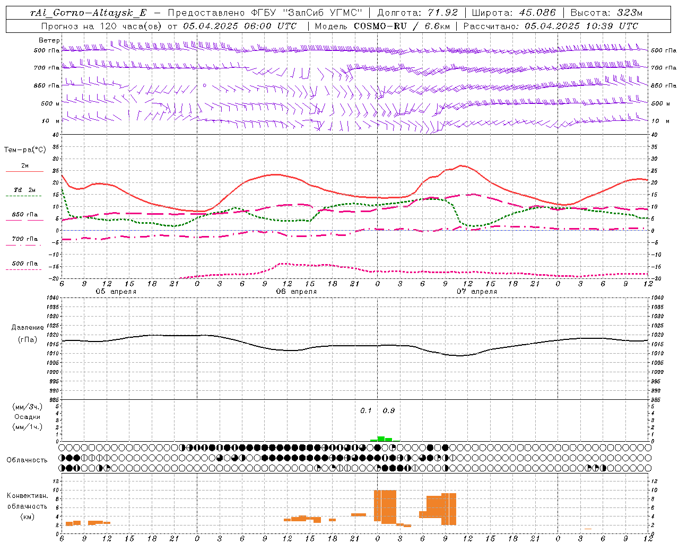
Task: Click the computed time Рассчитано: 05.04.2025 10:39 UTC
Action: pyautogui.click(x=551, y=26)
